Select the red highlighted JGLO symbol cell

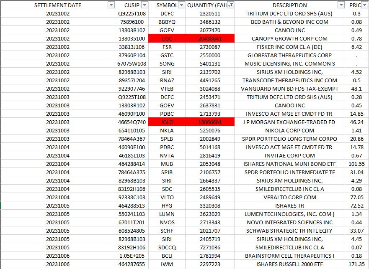[167, 122]
